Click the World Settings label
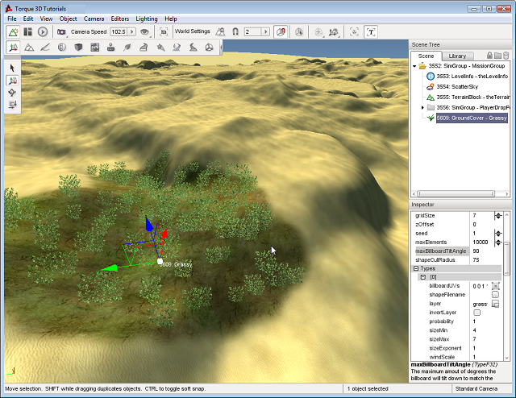This screenshot has height=398, width=516. tap(192, 31)
